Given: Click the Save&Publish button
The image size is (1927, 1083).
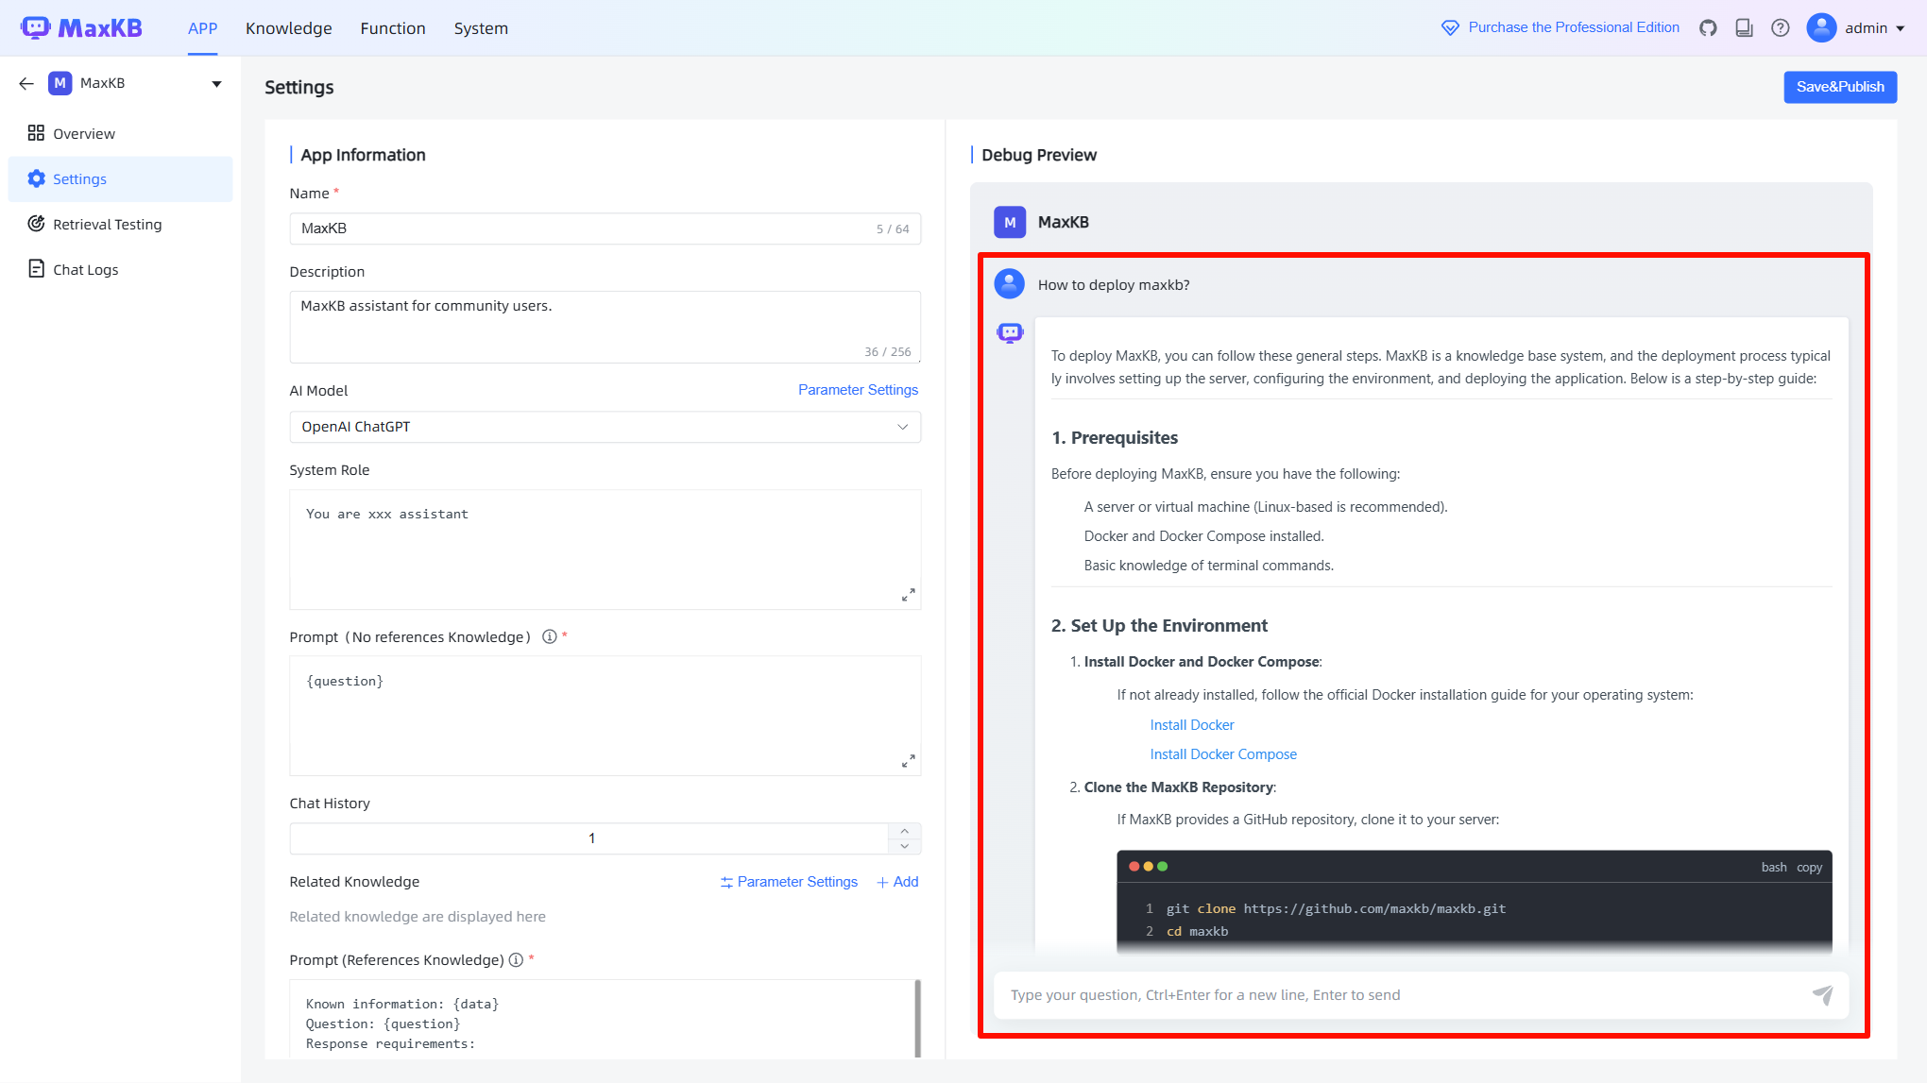Looking at the screenshot, I should coord(1839,87).
